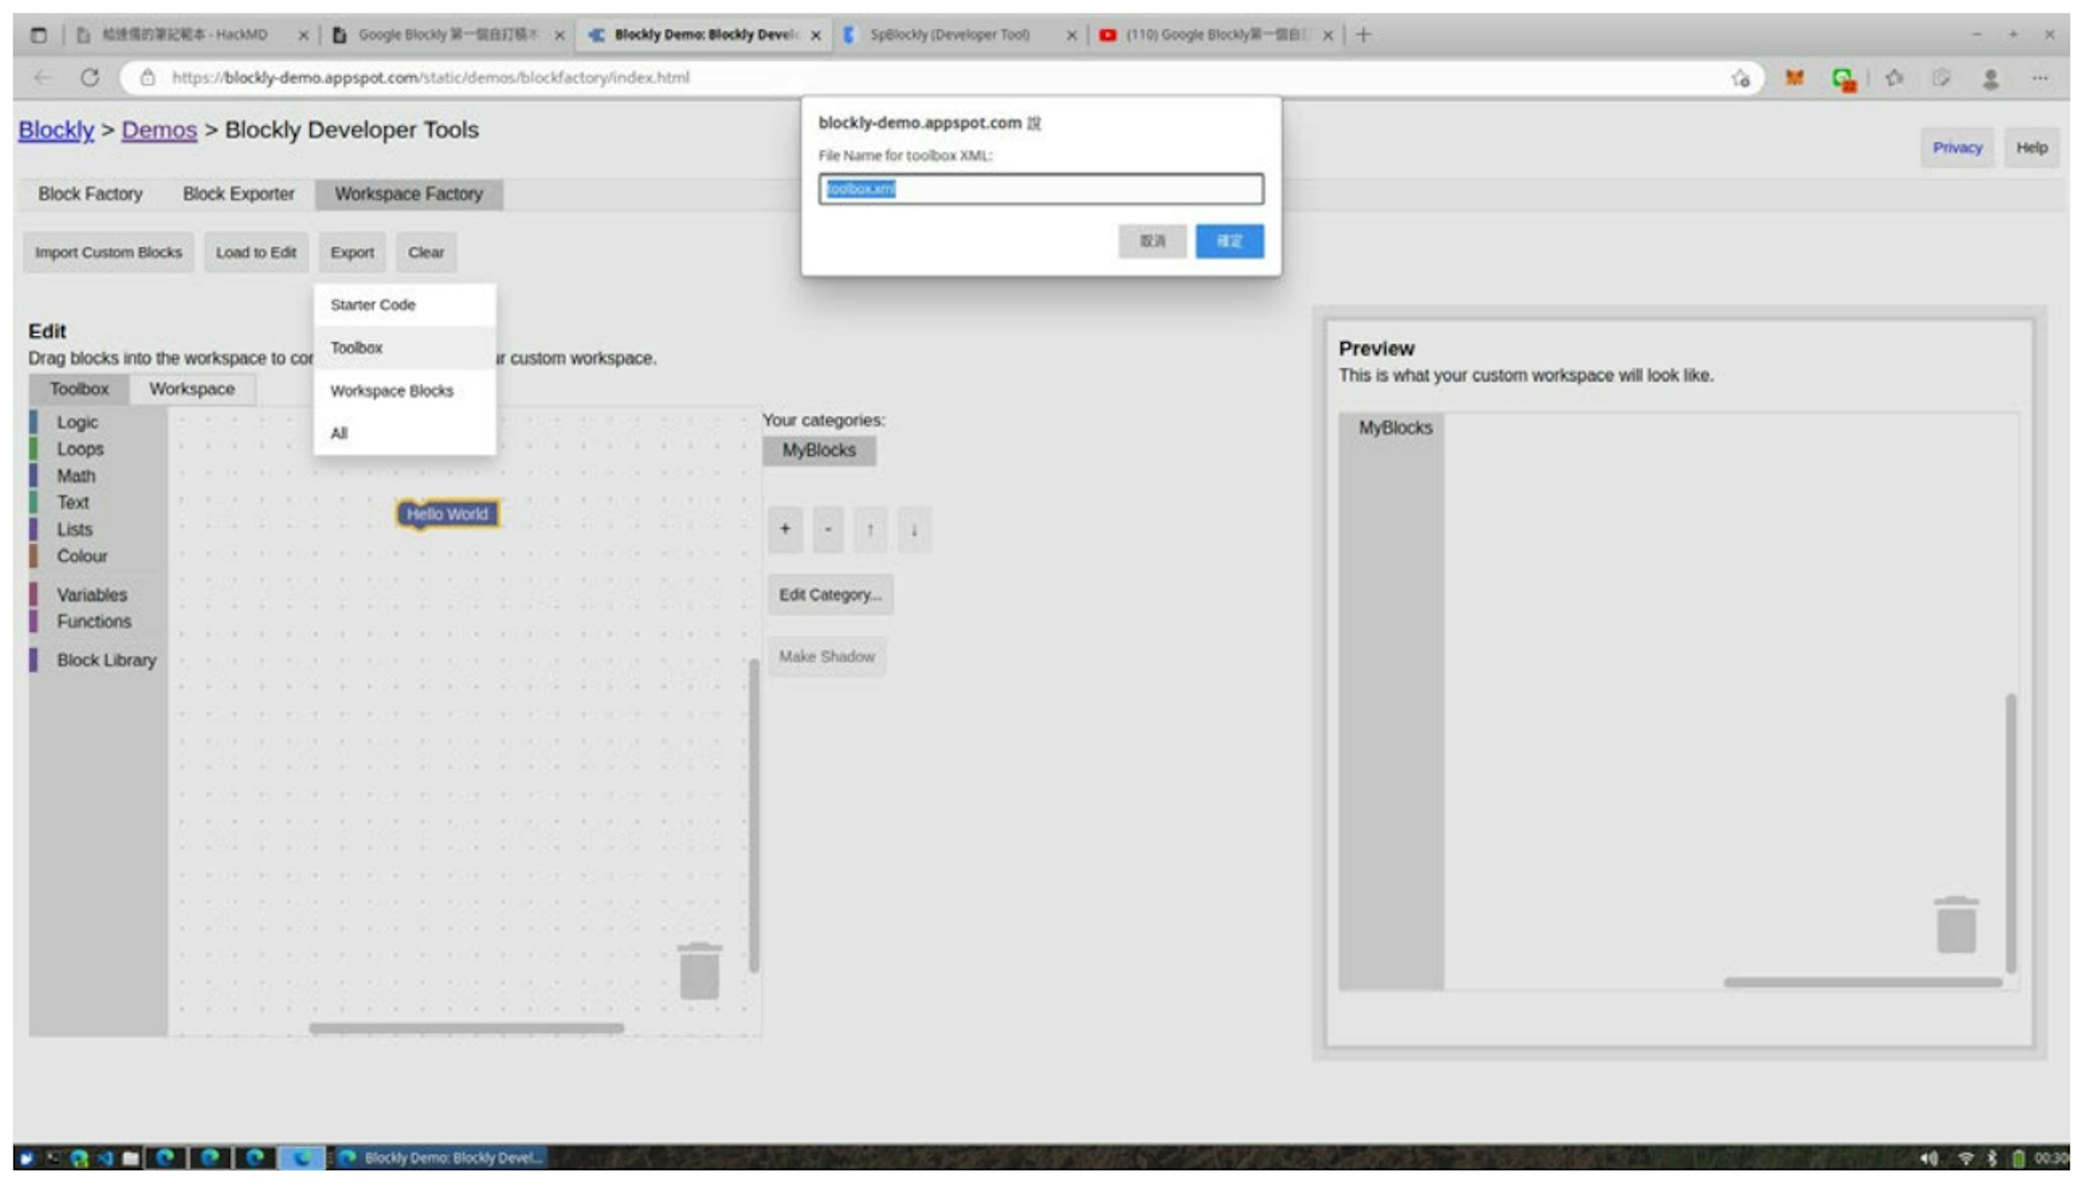This screenshot has width=2080, height=1190.
Task: Open the Export dropdown menu
Action: click(x=352, y=252)
